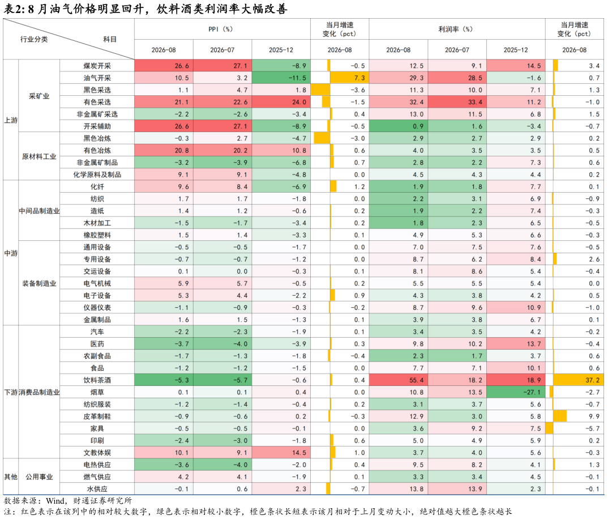Click the 消费品制造业 sector cell
The height and width of the screenshot is (519, 608).
click(x=39, y=392)
